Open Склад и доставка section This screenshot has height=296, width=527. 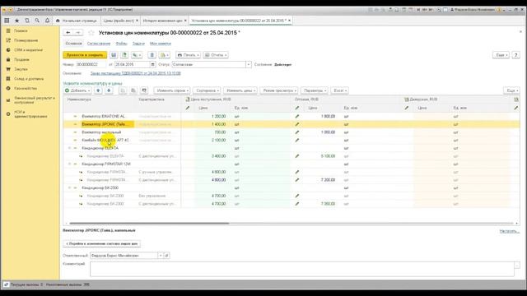[29, 79]
